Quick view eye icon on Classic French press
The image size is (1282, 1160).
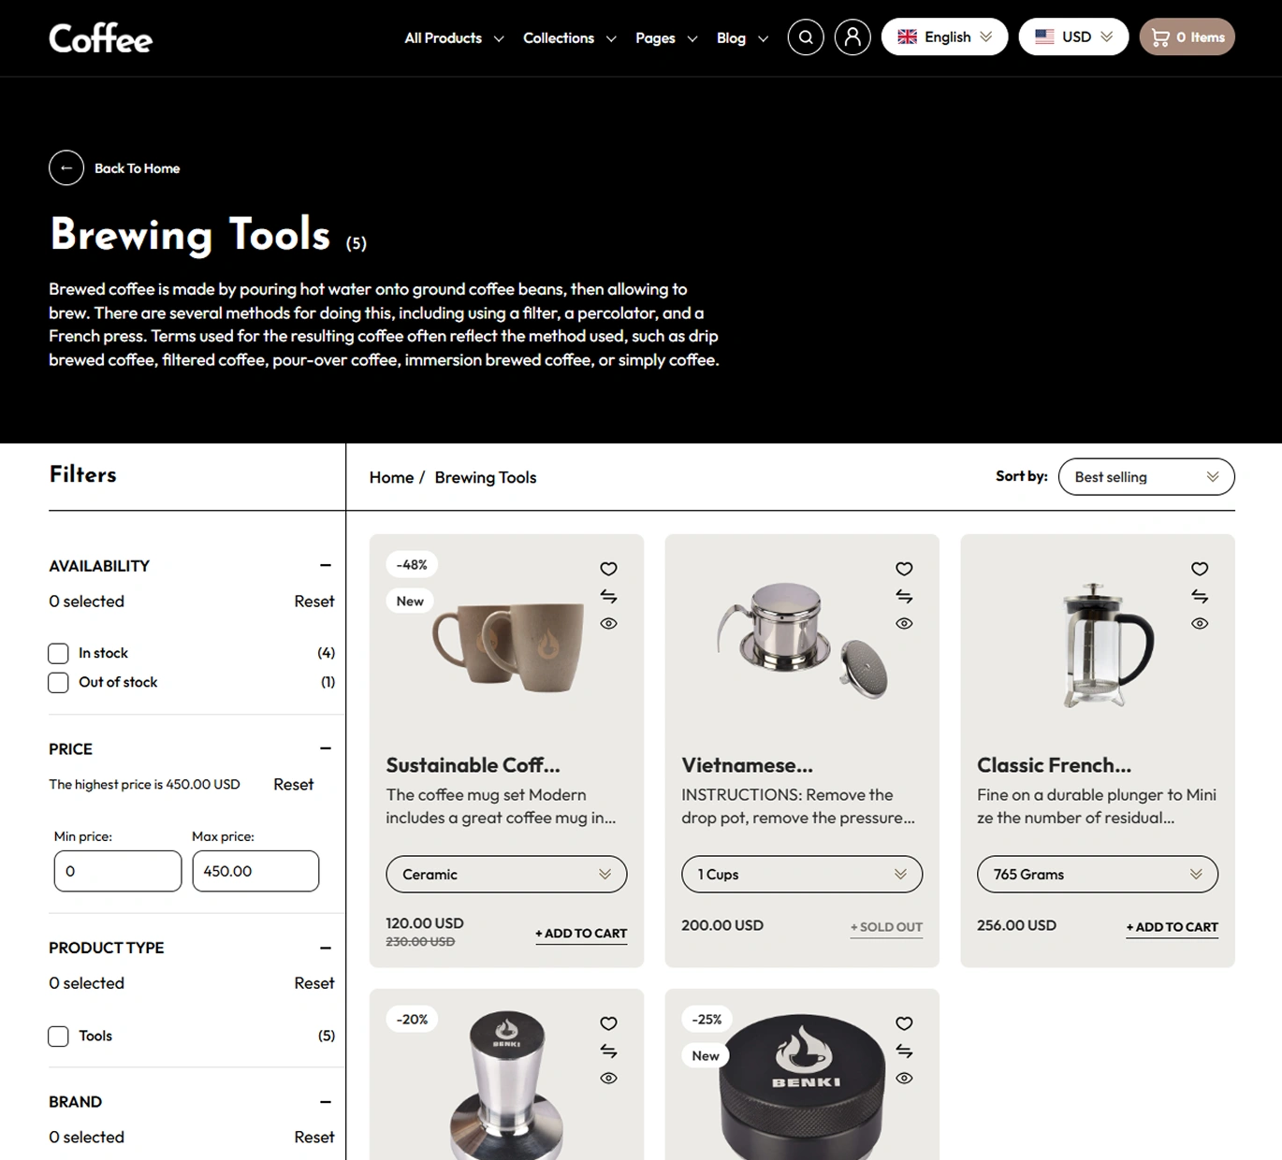tap(1200, 623)
